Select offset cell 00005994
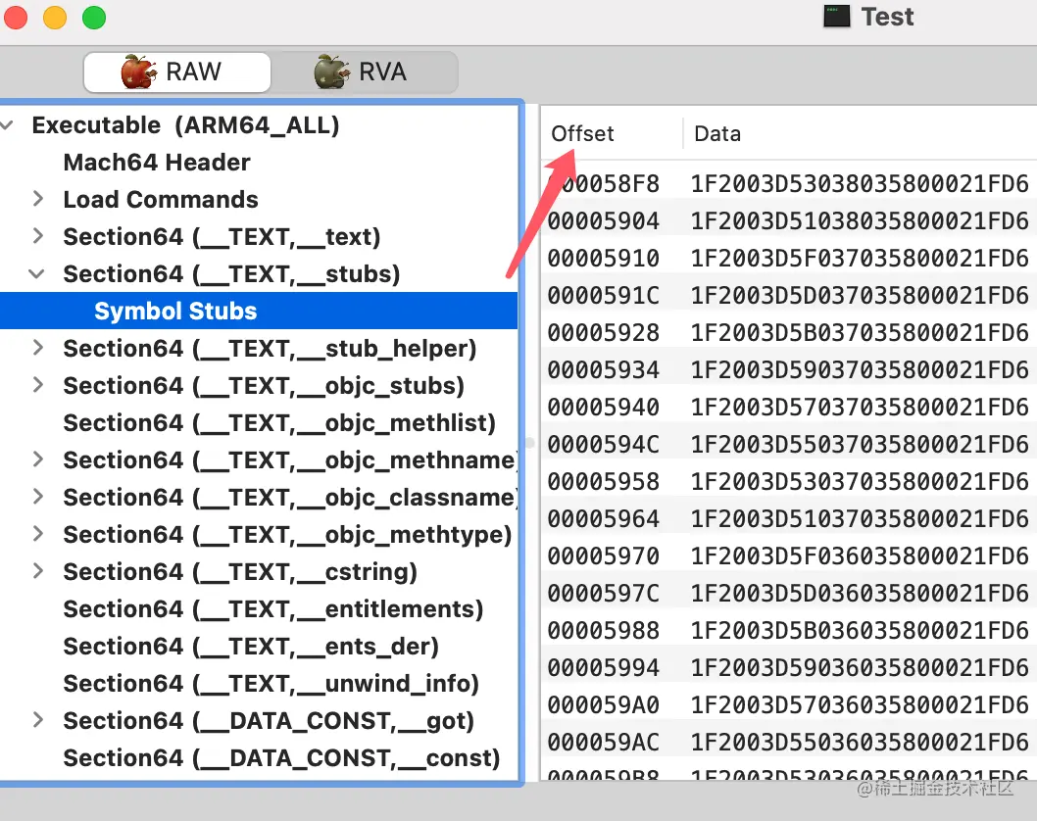The height and width of the screenshot is (821, 1037). tap(603, 667)
